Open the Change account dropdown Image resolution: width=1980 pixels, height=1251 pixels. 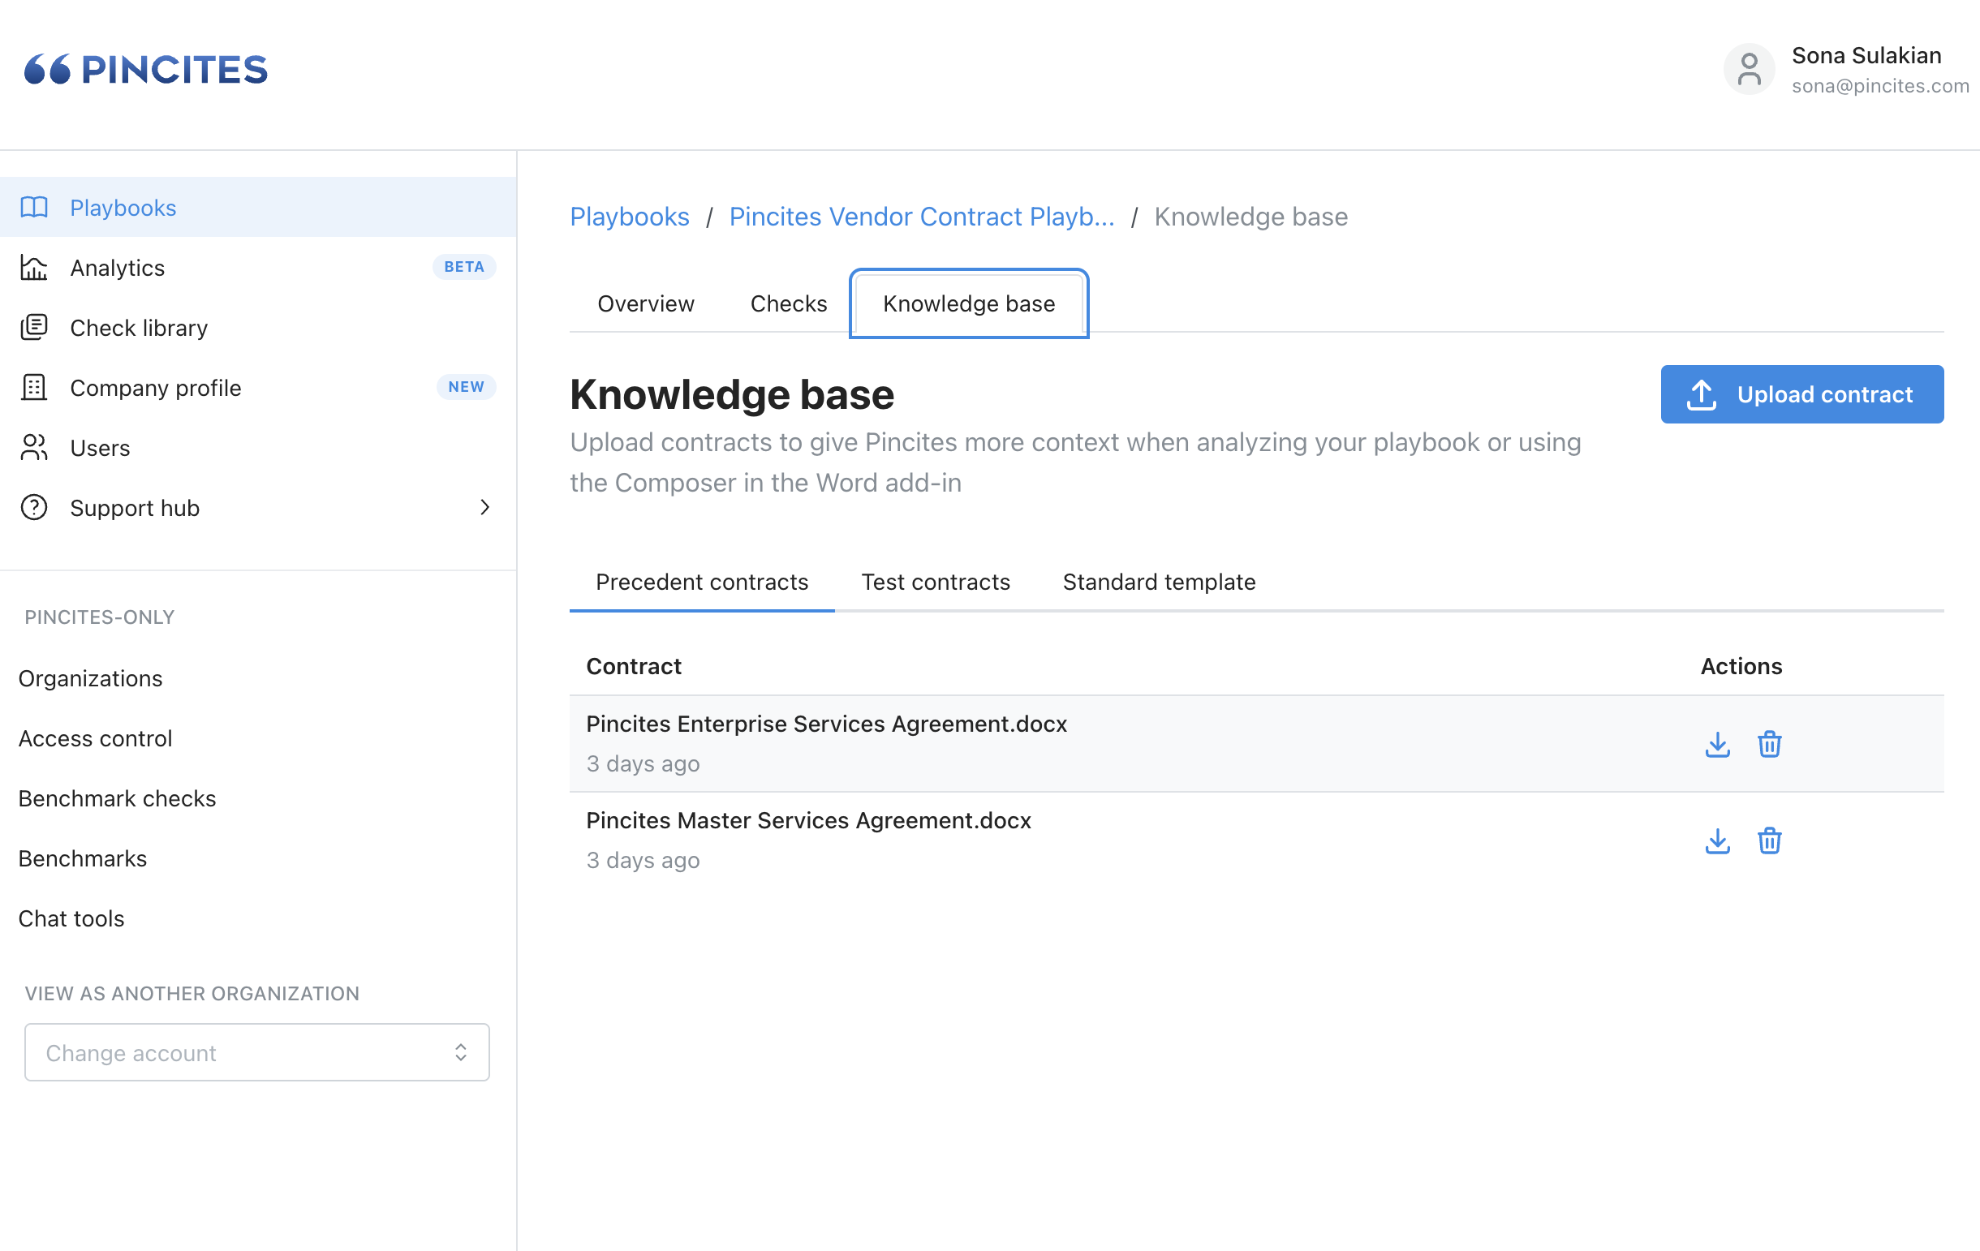256,1053
